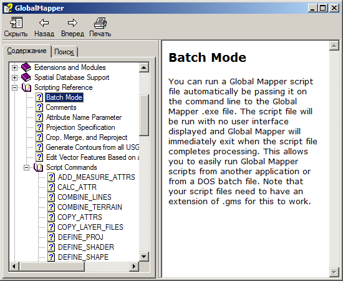Click the Скрыть (Hide) toolbar icon

16,22
